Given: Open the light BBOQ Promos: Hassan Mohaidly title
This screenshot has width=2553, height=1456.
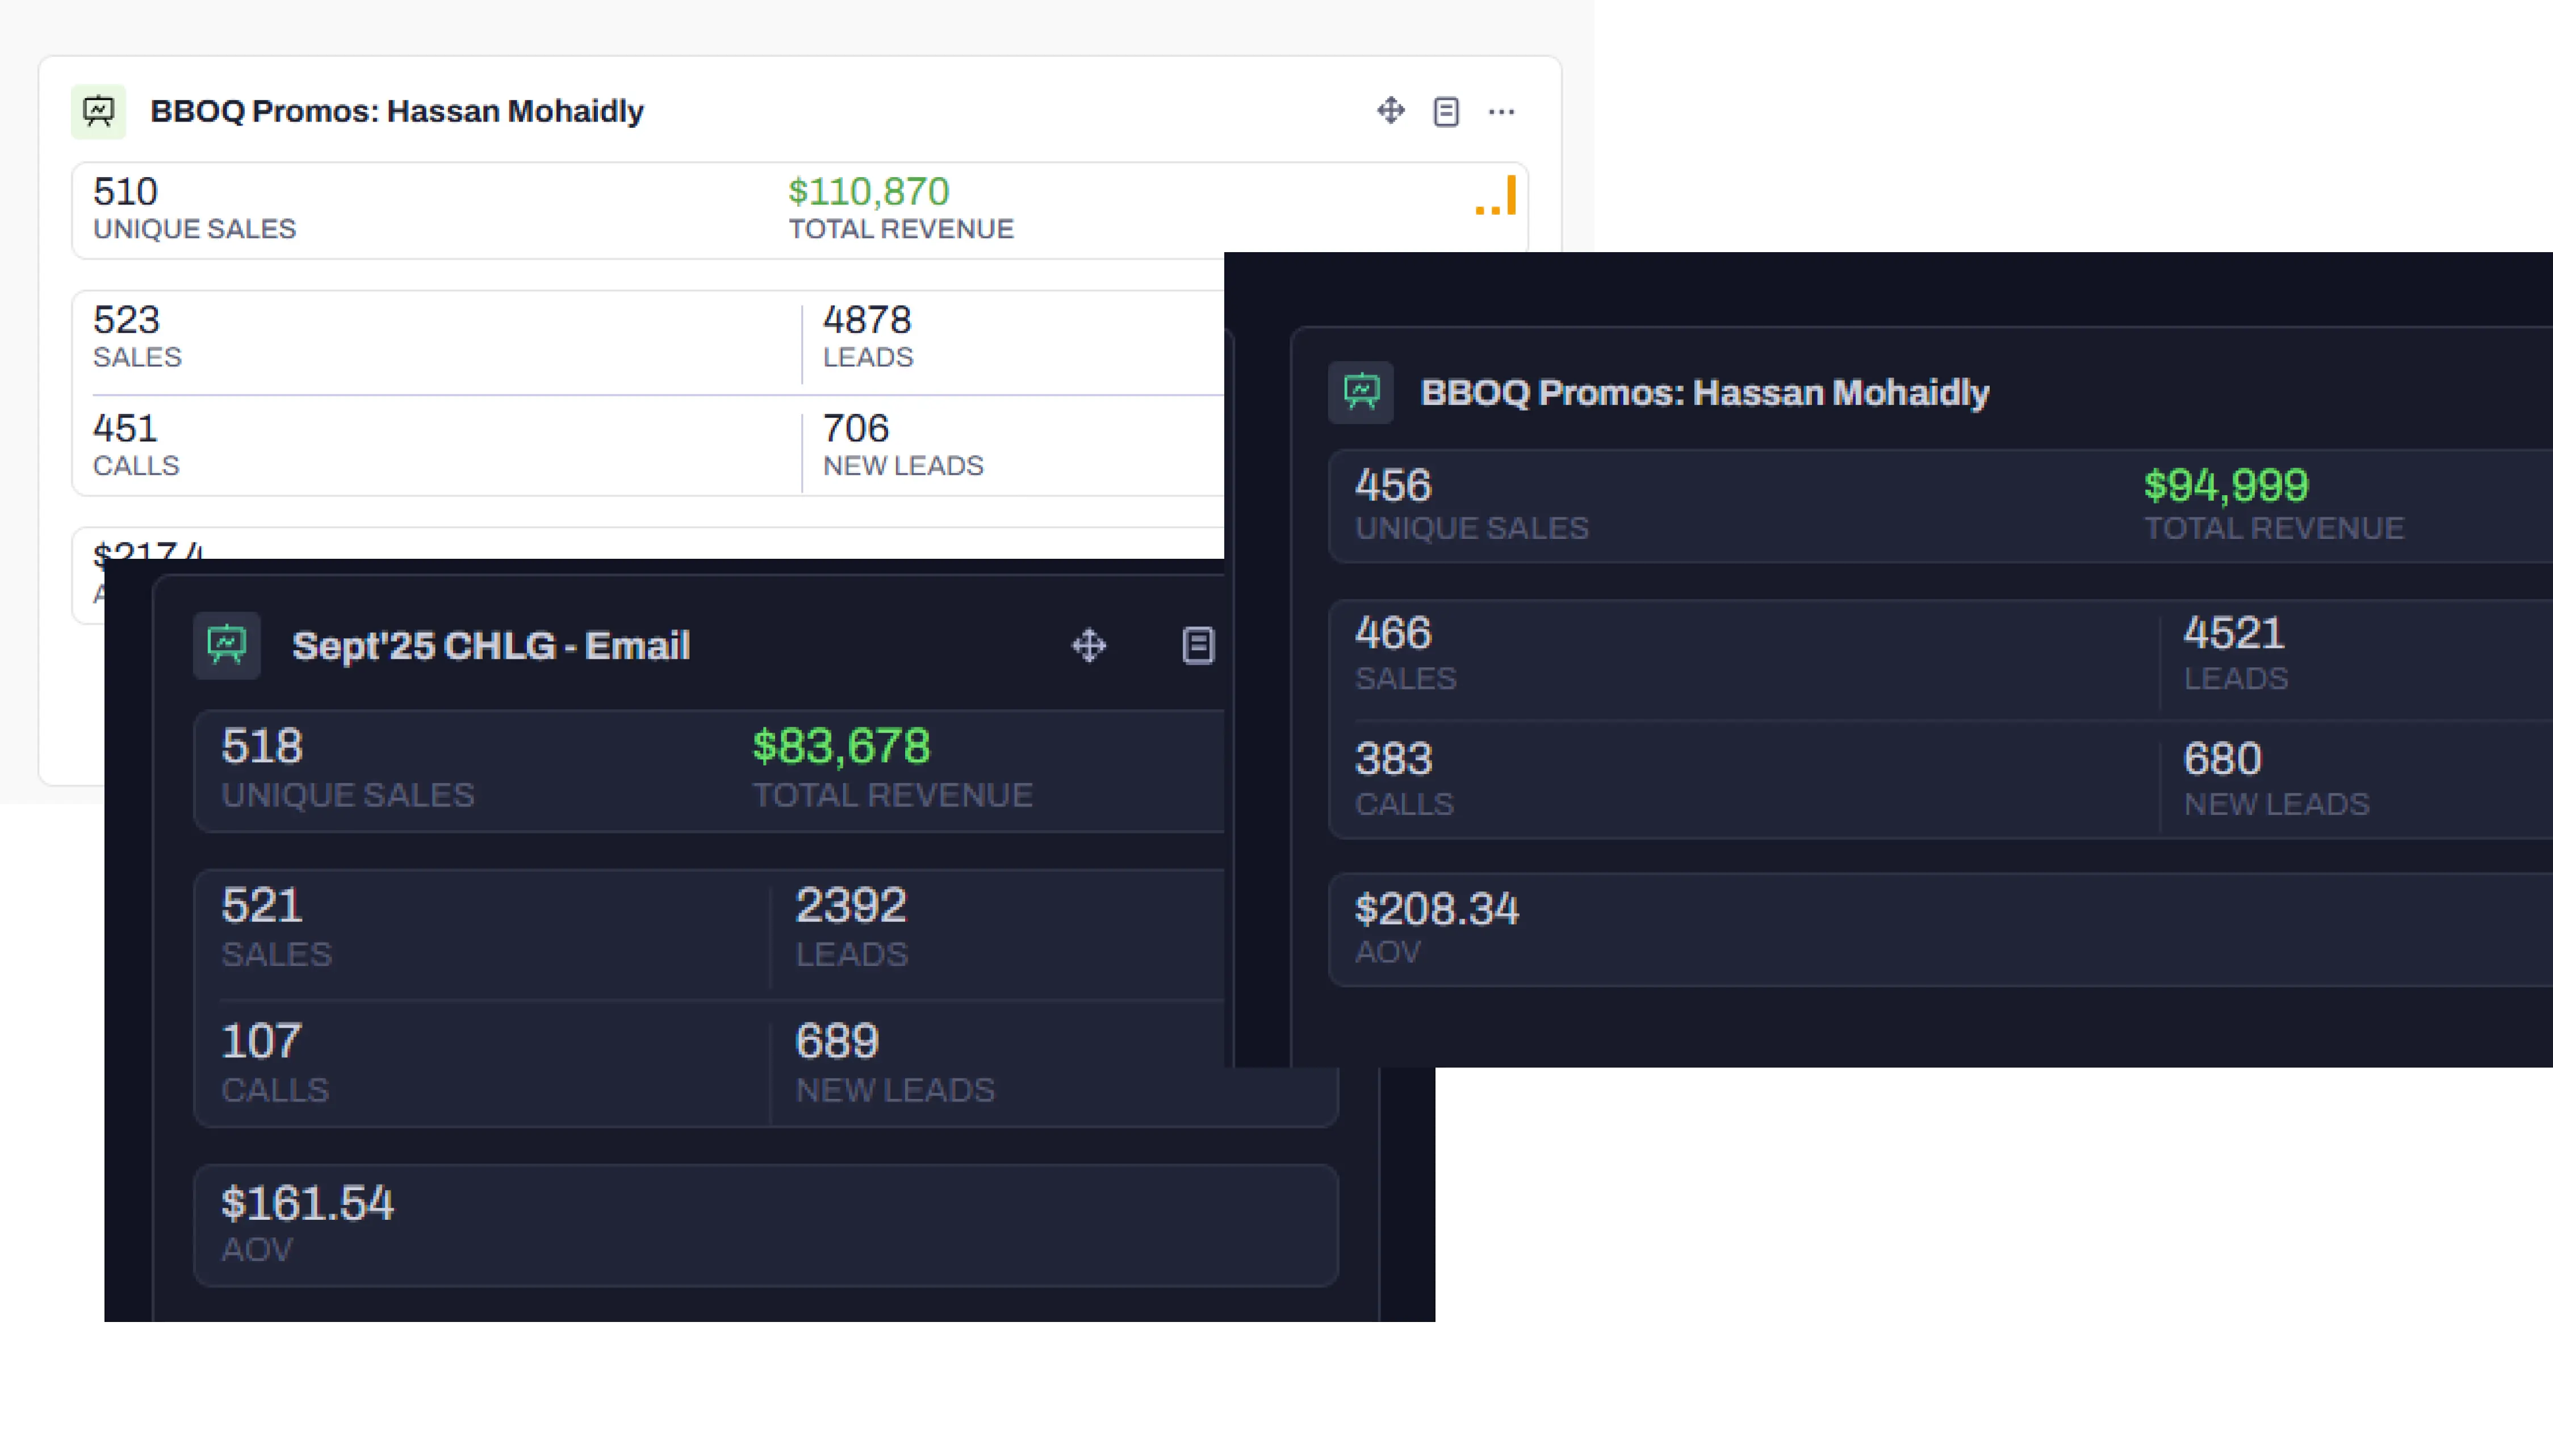Looking at the screenshot, I should [397, 111].
